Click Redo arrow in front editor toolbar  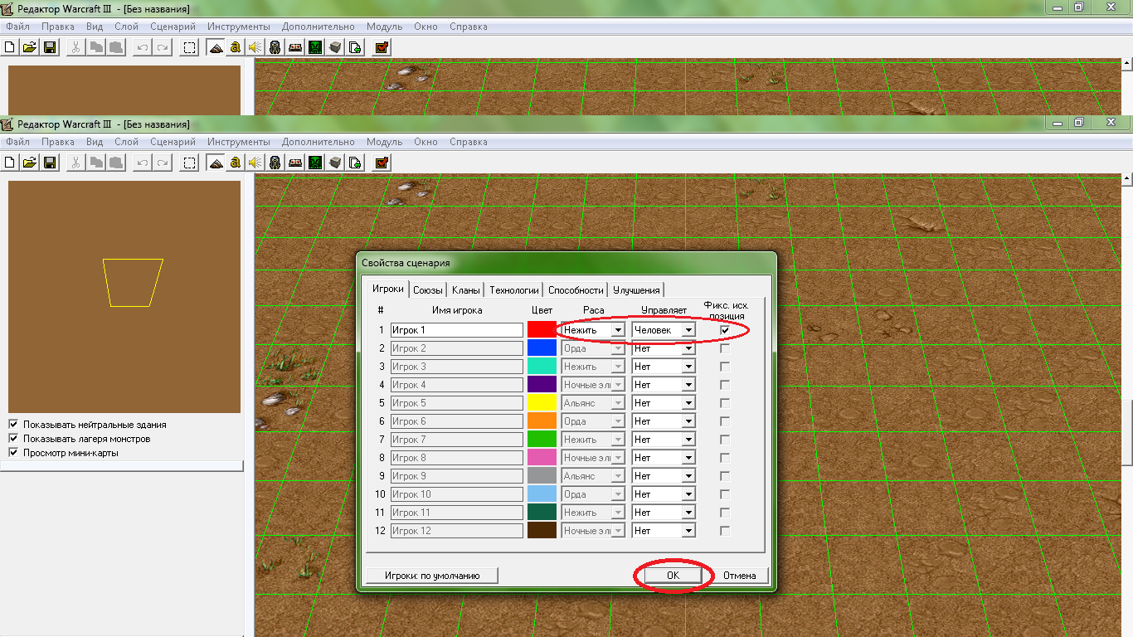163,163
